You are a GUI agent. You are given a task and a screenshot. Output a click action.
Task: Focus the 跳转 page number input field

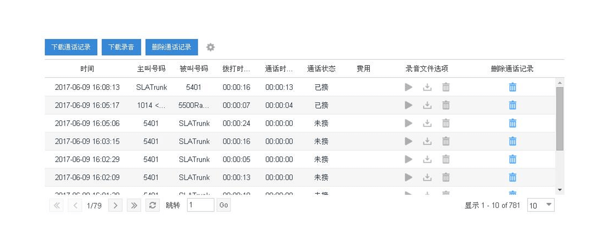tap(201, 205)
